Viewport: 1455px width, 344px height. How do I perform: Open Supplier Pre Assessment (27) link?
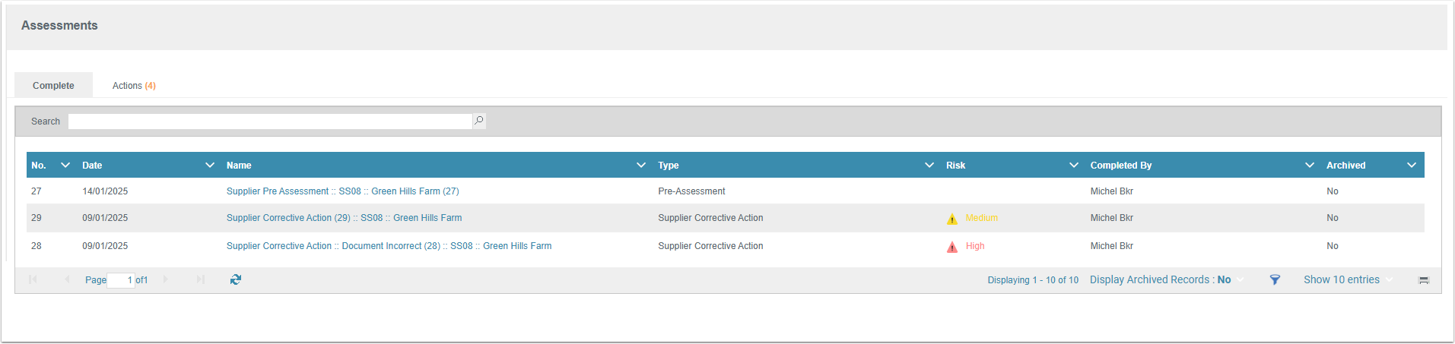(342, 191)
